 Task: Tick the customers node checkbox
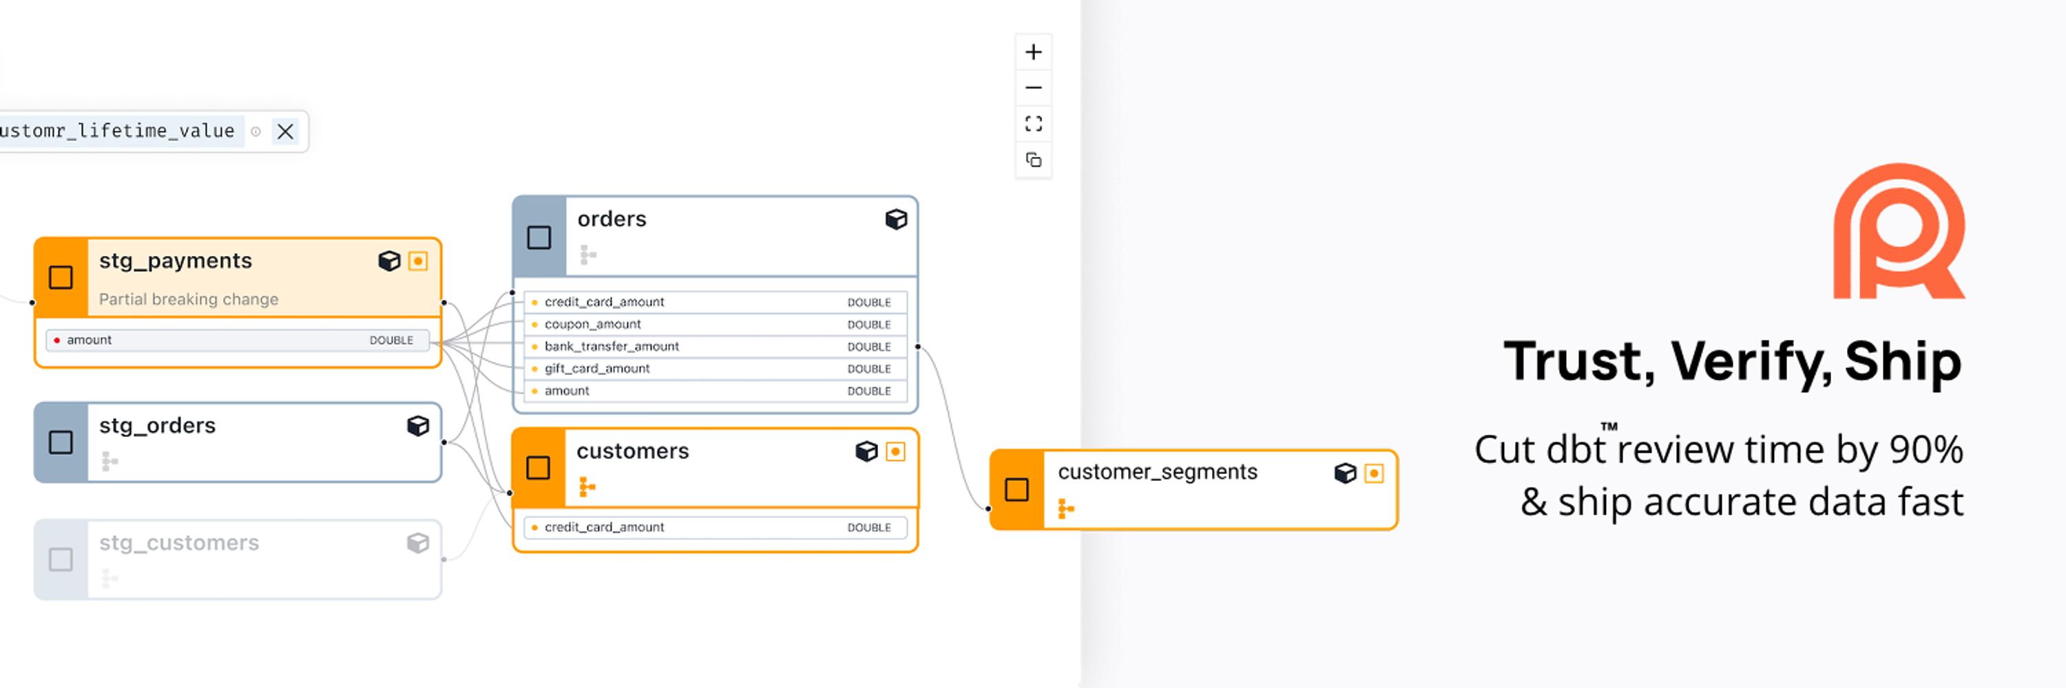538,468
